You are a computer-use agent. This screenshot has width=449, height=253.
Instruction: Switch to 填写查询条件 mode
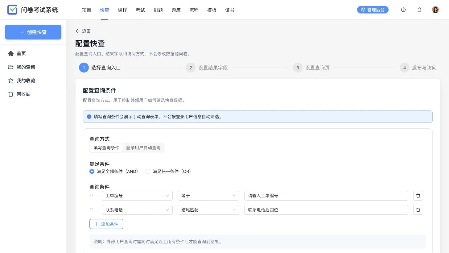click(106, 148)
